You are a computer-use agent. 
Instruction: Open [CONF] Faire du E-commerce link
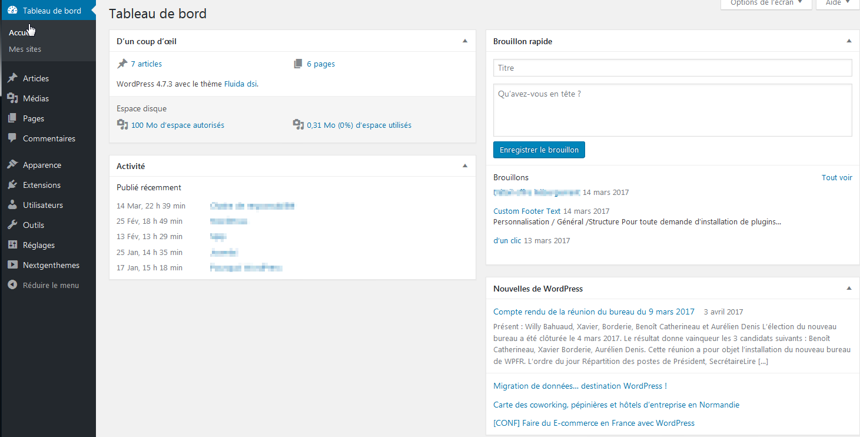(x=594, y=423)
